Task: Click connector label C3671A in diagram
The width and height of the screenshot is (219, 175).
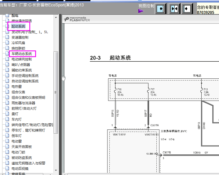Action: pyautogui.click(x=155, y=125)
